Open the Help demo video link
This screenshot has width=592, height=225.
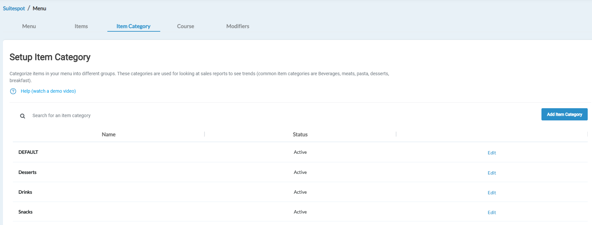pos(48,91)
